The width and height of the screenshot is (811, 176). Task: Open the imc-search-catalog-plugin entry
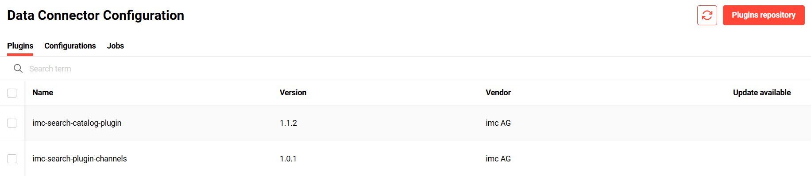(77, 123)
